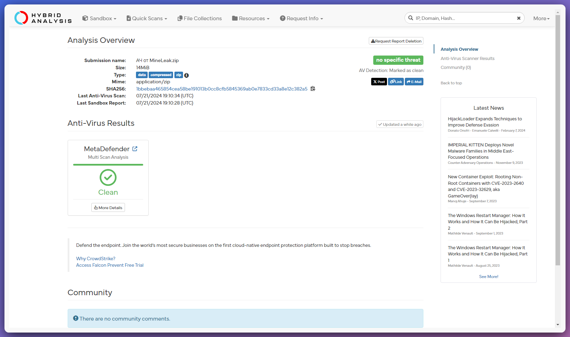This screenshot has width=570, height=337.
Task: Go to File Collections
Action: point(199,19)
